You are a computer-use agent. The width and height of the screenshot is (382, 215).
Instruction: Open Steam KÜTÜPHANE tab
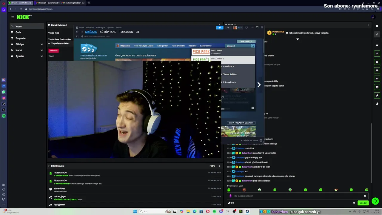click(x=108, y=32)
